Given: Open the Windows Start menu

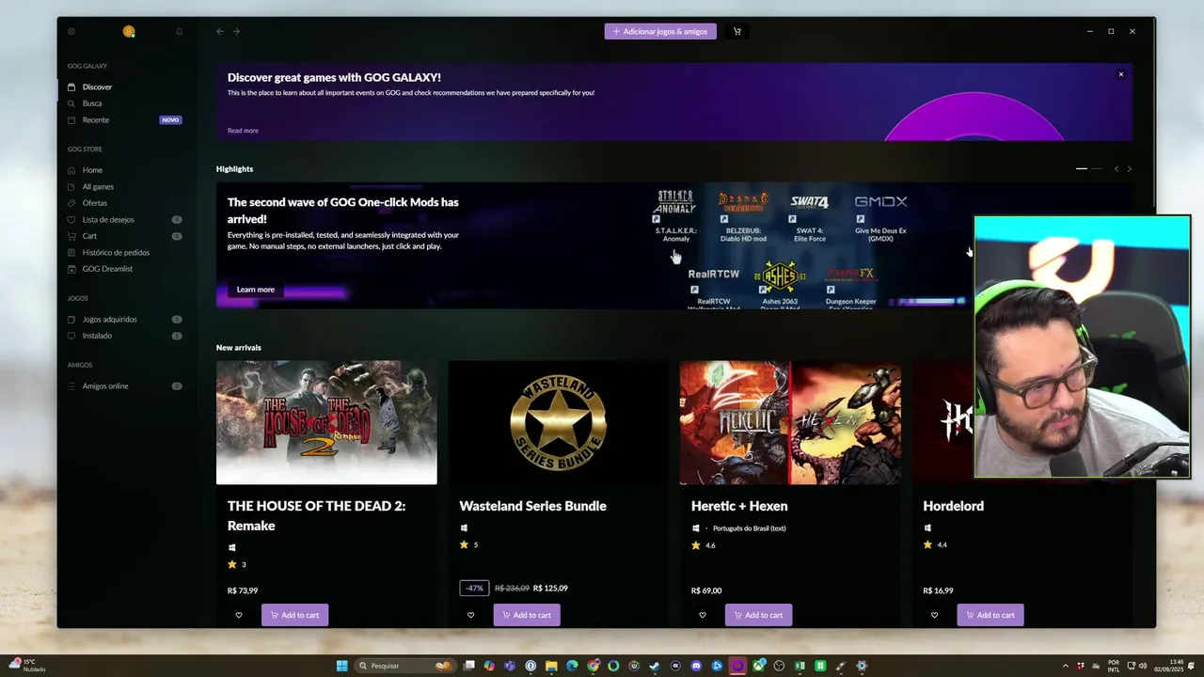Looking at the screenshot, I should click(x=342, y=666).
